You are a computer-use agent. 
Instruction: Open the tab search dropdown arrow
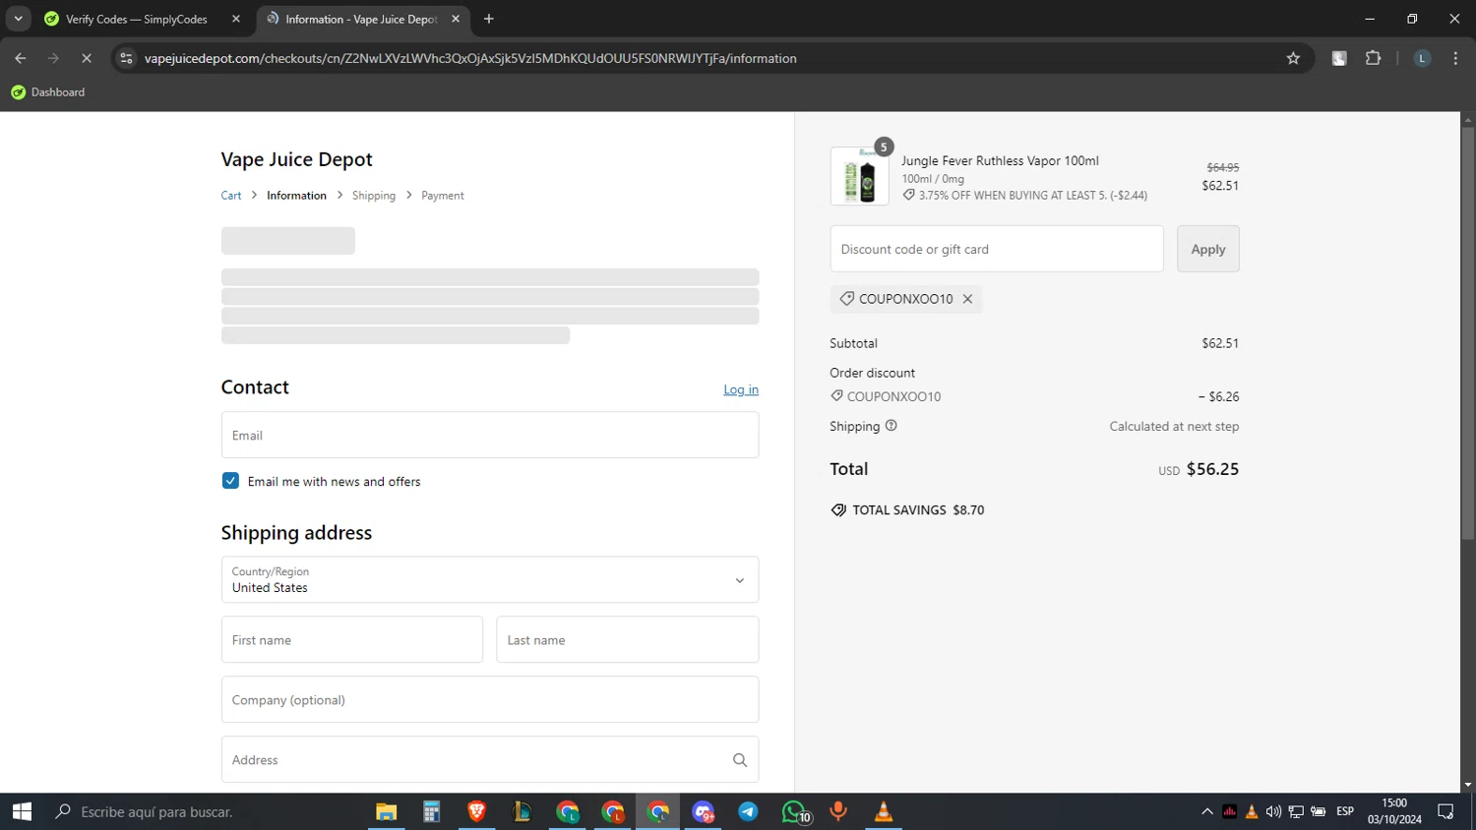pos(18,19)
